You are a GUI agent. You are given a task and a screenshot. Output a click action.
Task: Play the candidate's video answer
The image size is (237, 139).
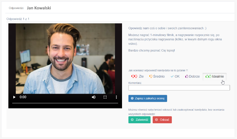(14, 97)
